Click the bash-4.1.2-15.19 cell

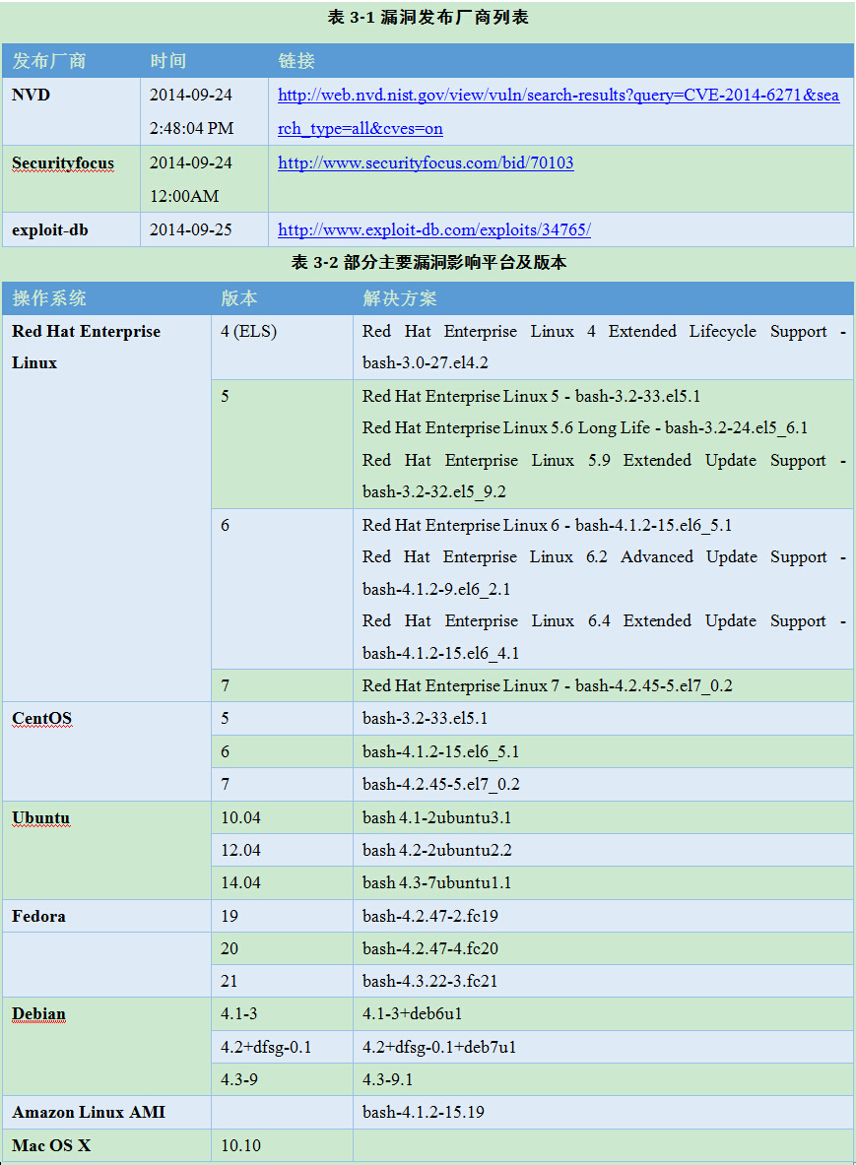coord(604,1112)
